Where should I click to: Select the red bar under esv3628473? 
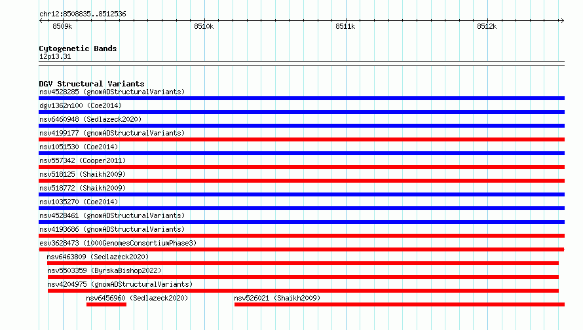click(x=301, y=249)
